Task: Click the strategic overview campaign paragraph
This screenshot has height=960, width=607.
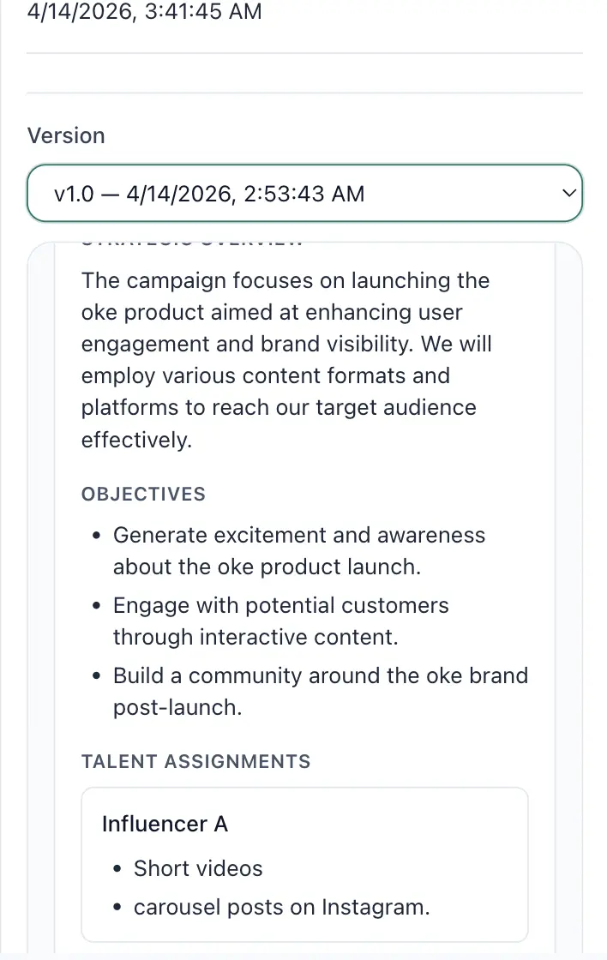Action: 286,360
